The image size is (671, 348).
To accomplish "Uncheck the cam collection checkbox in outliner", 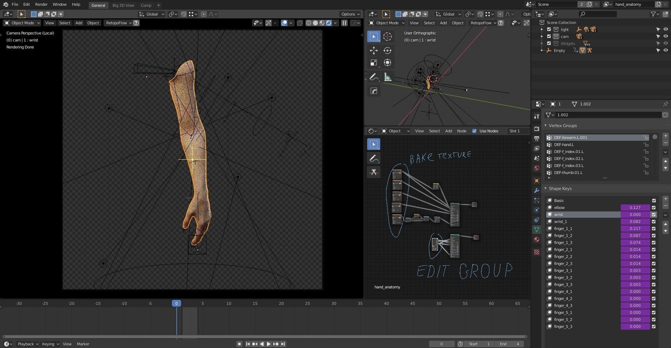I will point(549,36).
